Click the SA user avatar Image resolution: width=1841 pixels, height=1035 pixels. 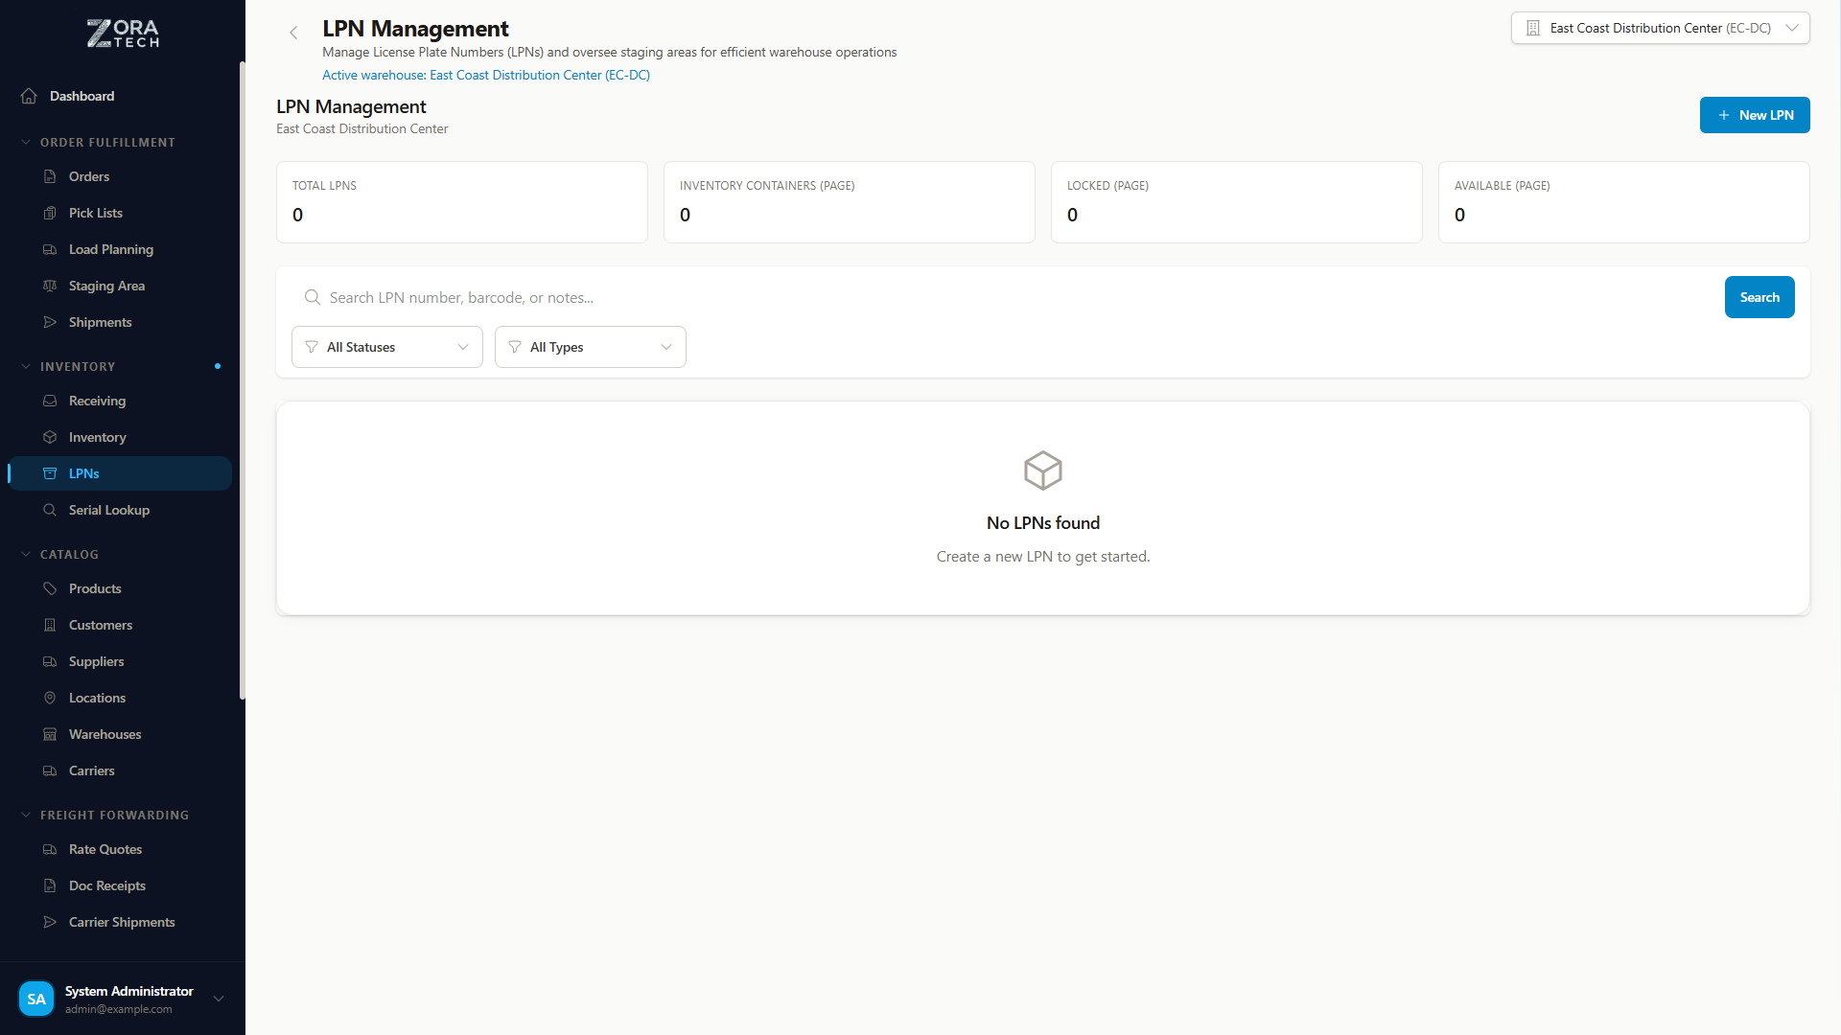[36, 999]
